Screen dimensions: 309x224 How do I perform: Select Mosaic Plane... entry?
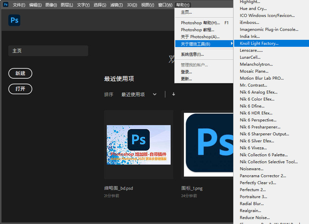pos(271,71)
